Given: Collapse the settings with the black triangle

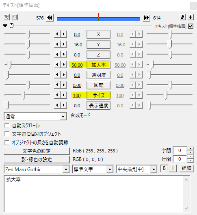Looking at the screenshot, I should (x=5, y=26).
